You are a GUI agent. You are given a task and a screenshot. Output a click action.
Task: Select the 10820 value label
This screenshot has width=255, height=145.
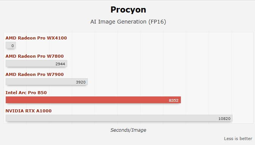point(224,118)
